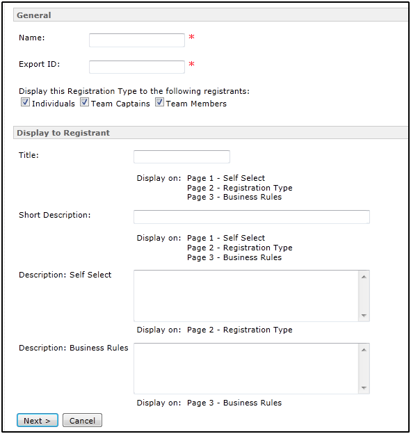Click up arrow of Business Rules scrollbar

click(364, 350)
